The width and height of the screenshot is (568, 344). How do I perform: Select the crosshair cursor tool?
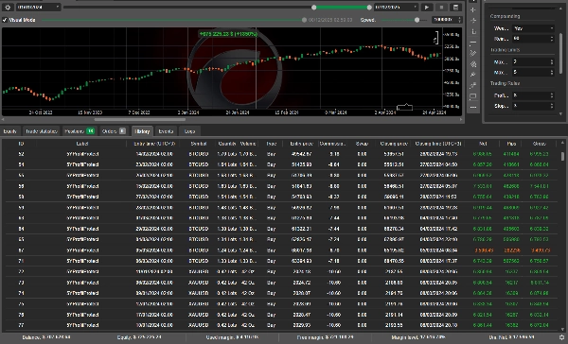pyautogui.click(x=473, y=10)
